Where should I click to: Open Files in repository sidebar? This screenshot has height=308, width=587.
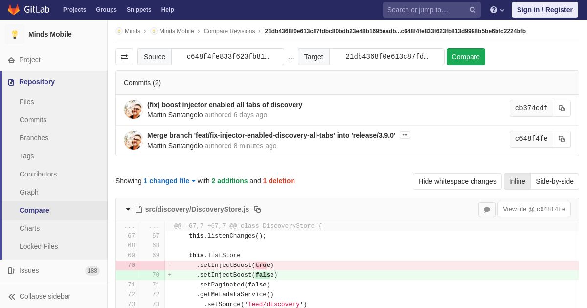click(27, 102)
